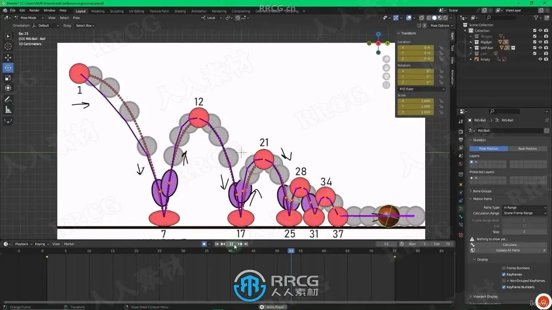Open the XYZ Euler rotation mode dropdown
The image size is (552, 310).
421,89
